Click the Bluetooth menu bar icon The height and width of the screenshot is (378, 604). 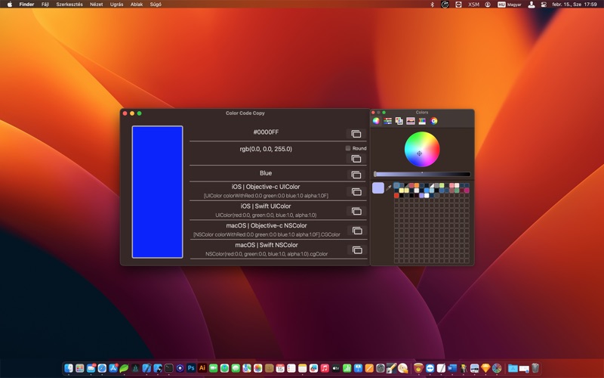432,5
